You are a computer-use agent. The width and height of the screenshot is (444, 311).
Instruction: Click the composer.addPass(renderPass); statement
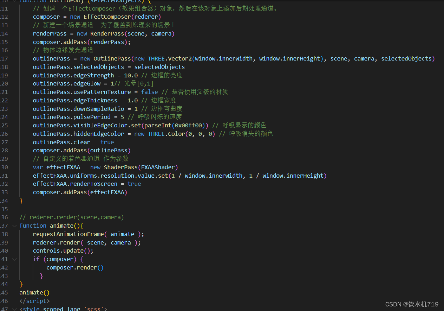[82, 42]
